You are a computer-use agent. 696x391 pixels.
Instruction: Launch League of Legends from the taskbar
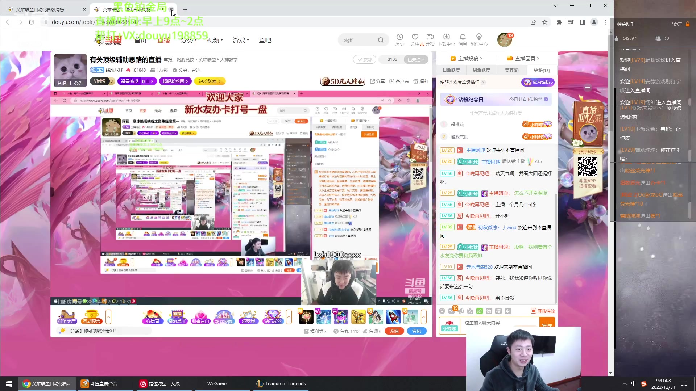click(281, 383)
